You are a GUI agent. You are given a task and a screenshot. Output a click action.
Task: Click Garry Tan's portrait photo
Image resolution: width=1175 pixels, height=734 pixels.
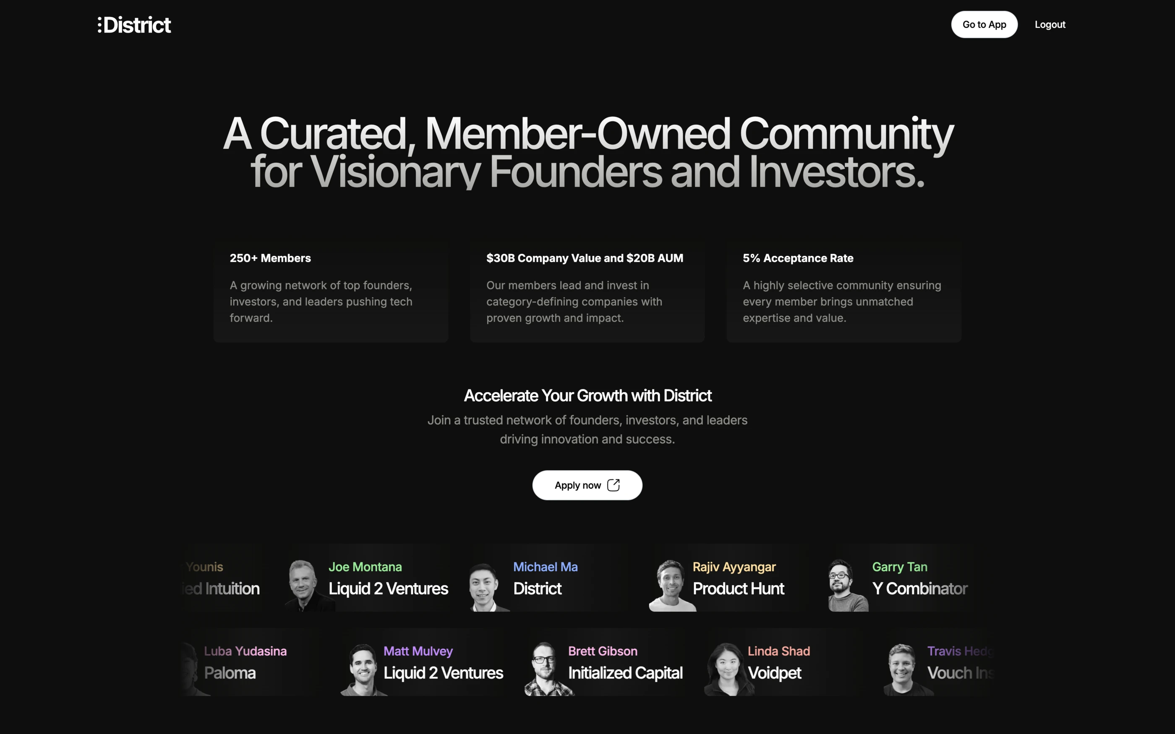847,586
